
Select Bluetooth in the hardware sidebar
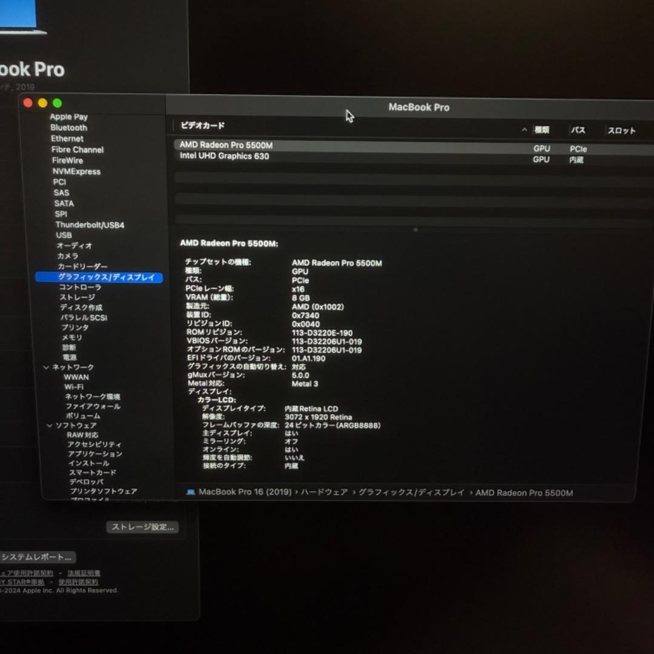[x=69, y=128]
